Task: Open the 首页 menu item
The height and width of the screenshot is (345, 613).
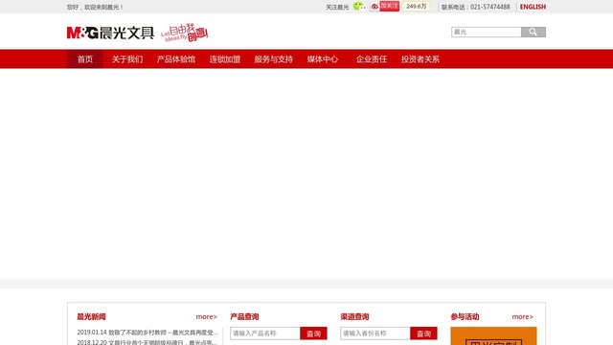Action: coord(85,59)
